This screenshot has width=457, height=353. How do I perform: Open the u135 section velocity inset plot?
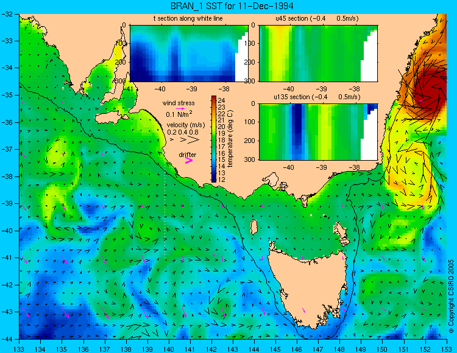[x=318, y=132]
